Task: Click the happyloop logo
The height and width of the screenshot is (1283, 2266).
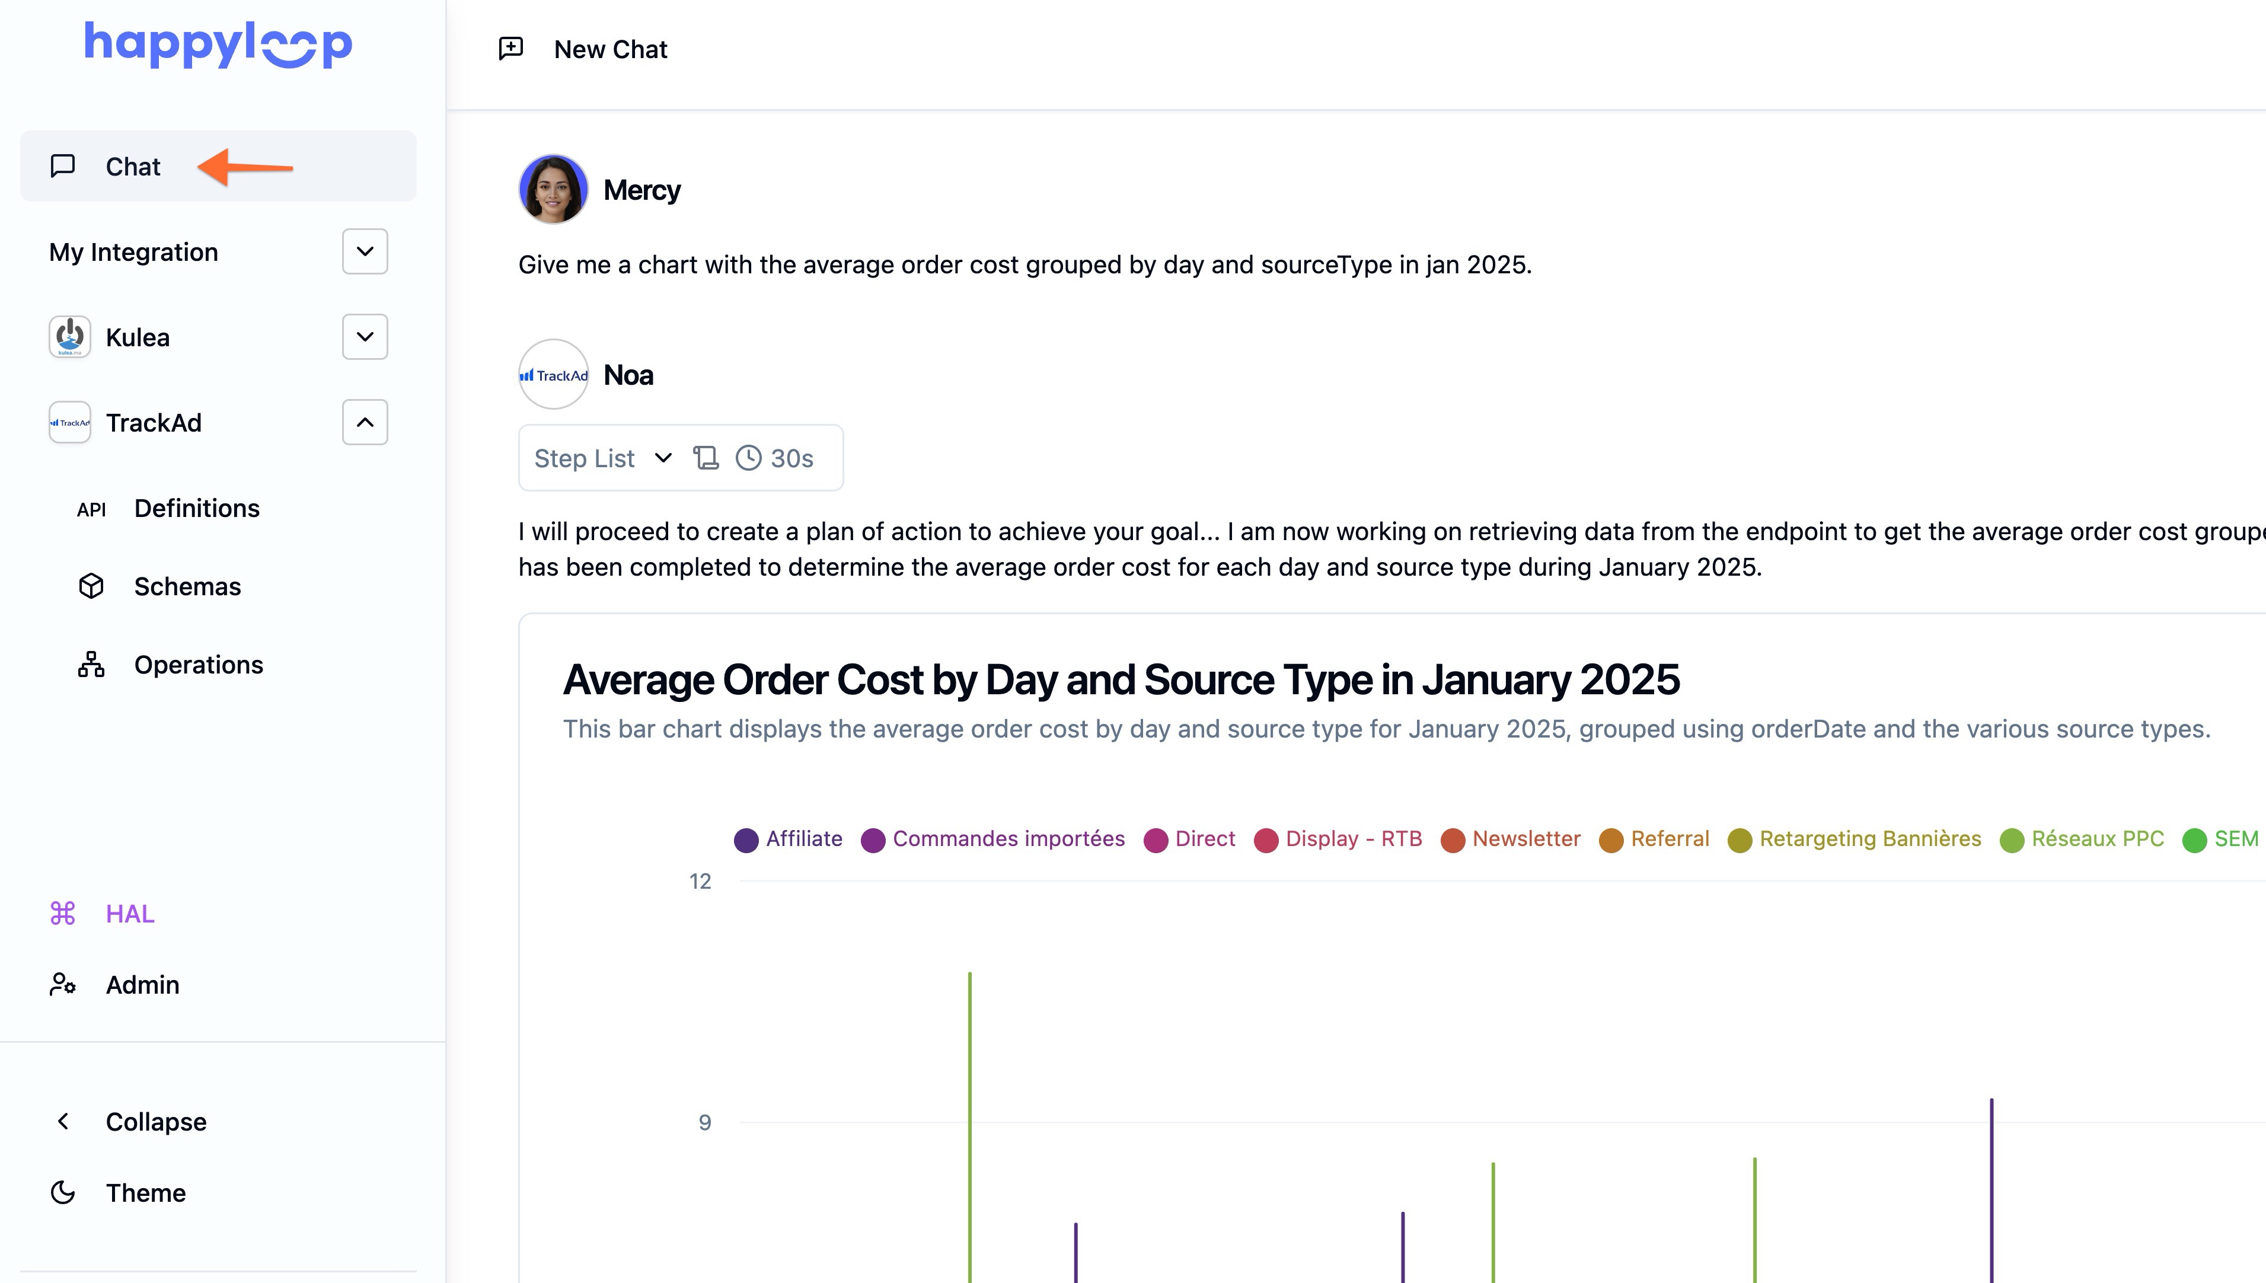Action: coord(218,44)
